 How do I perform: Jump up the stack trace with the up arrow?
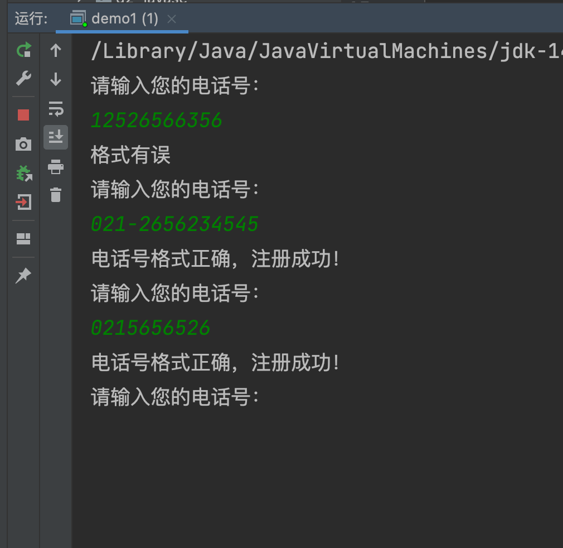[x=56, y=50]
